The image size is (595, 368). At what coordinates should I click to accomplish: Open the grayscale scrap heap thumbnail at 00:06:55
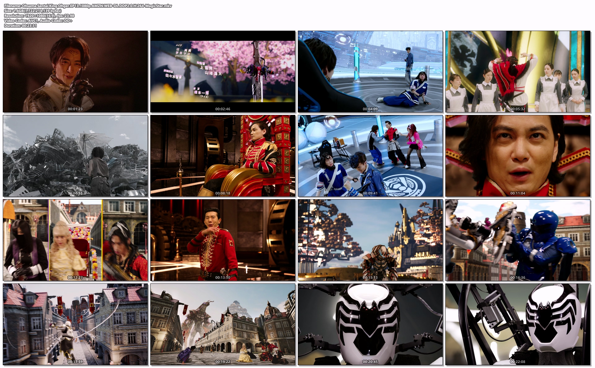(75, 156)
